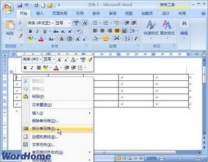Click the table move handle
The height and width of the screenshot is (162, 208).
click(11, 72)
